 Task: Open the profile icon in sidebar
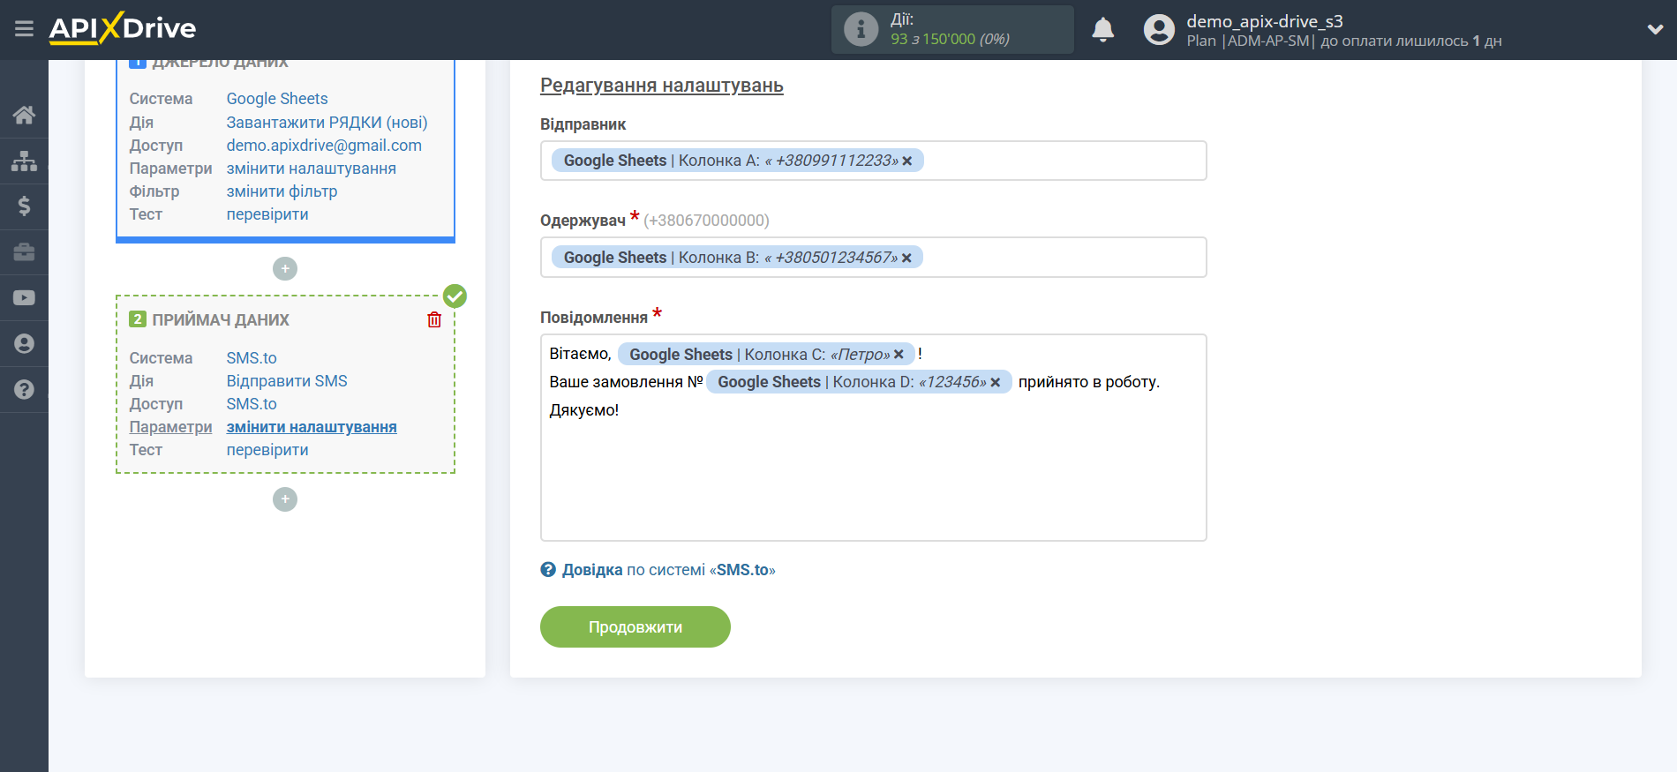pos(24,344)
